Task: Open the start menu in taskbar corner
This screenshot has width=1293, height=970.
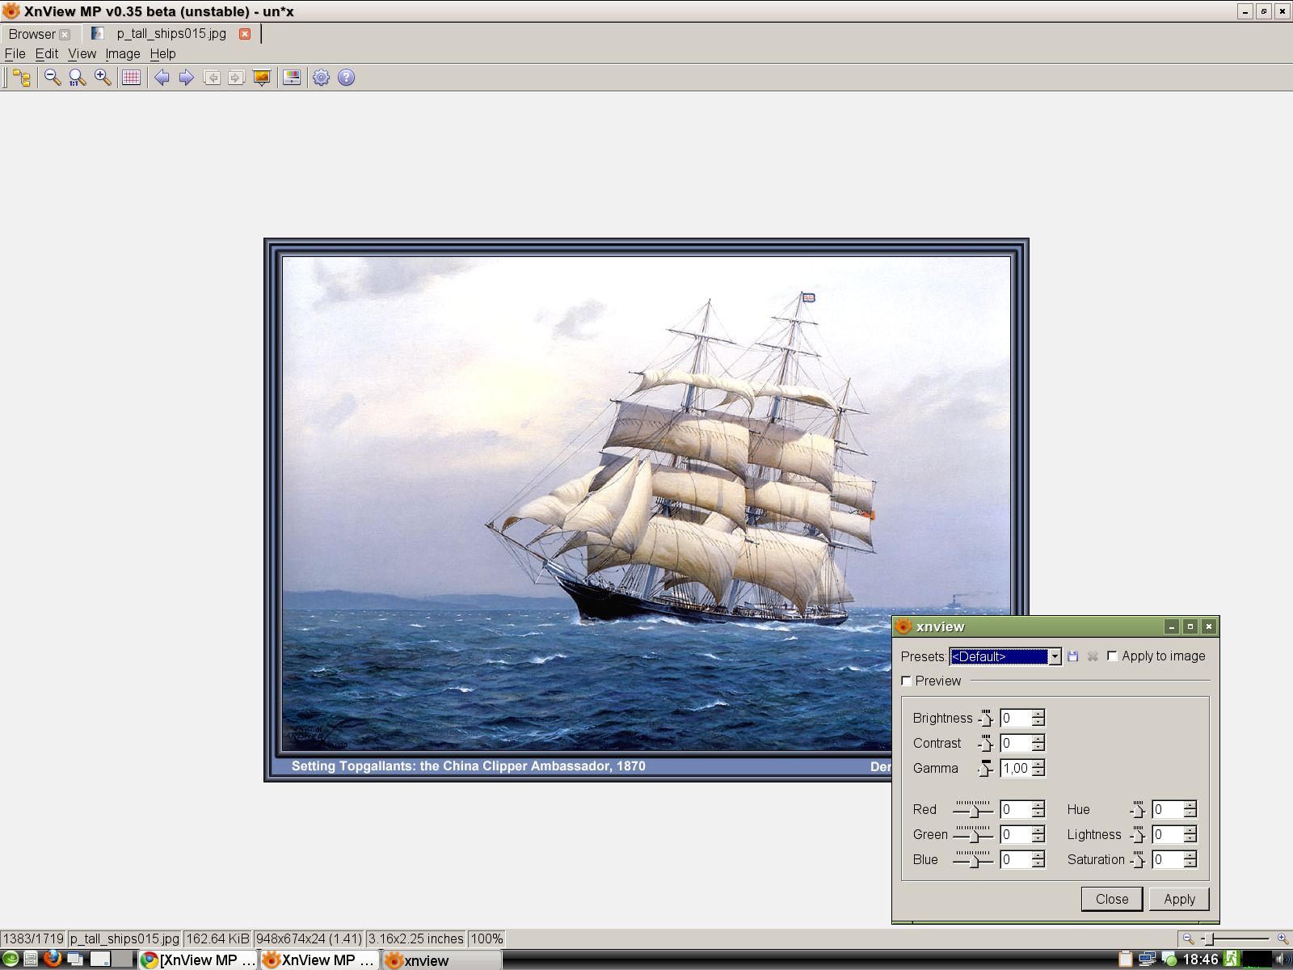Action: (11, 959)
